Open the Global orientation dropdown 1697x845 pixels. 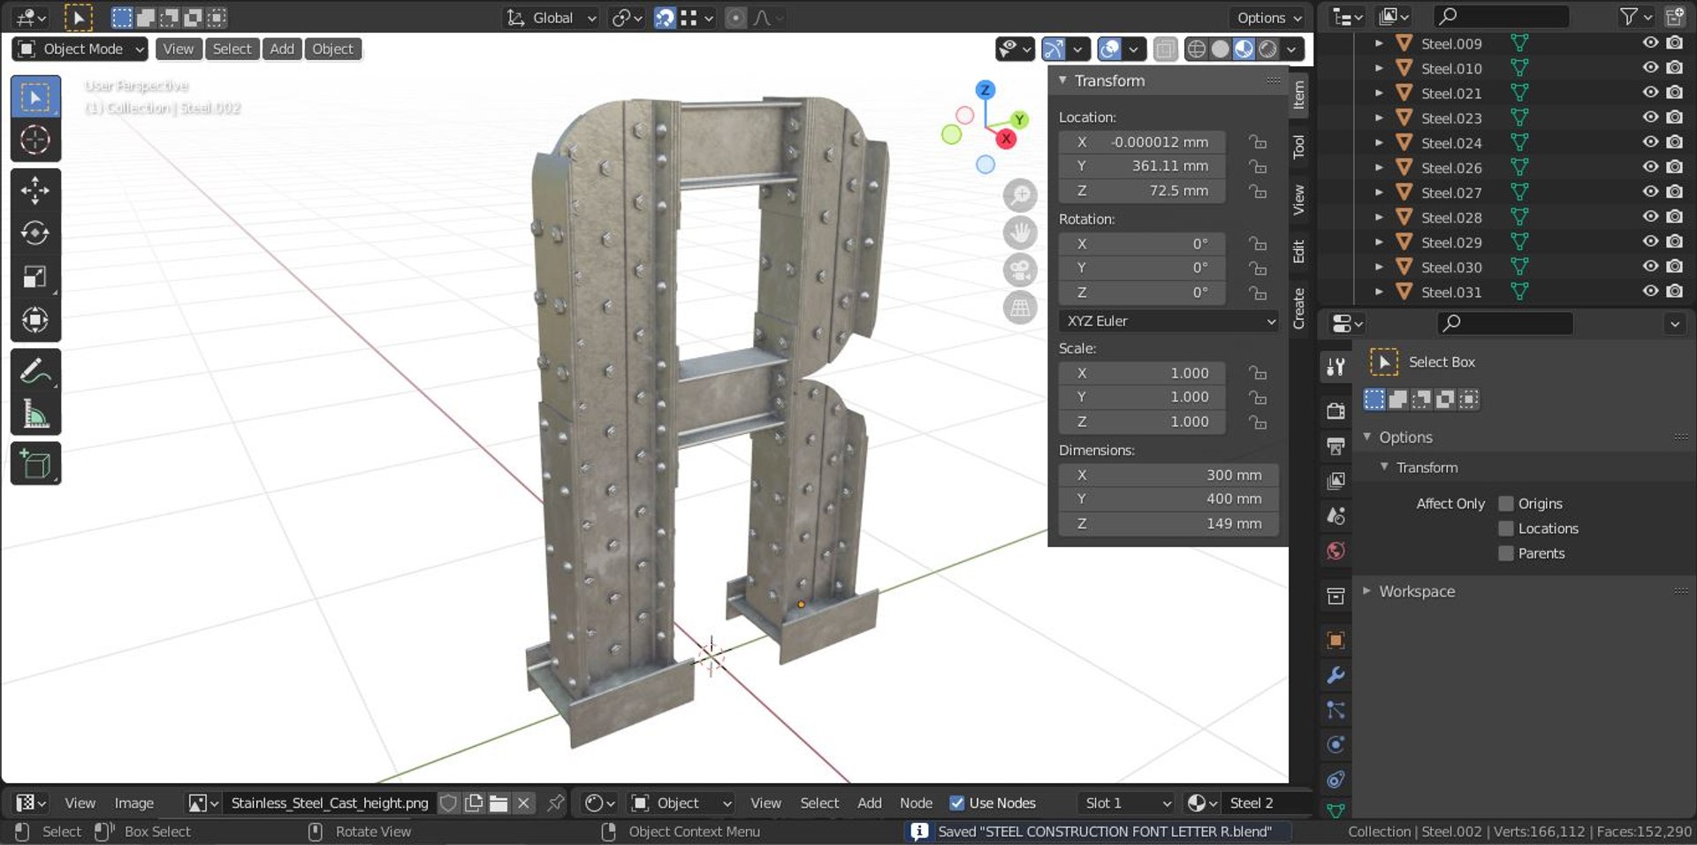pyautogui.click(x=552, y=18)
